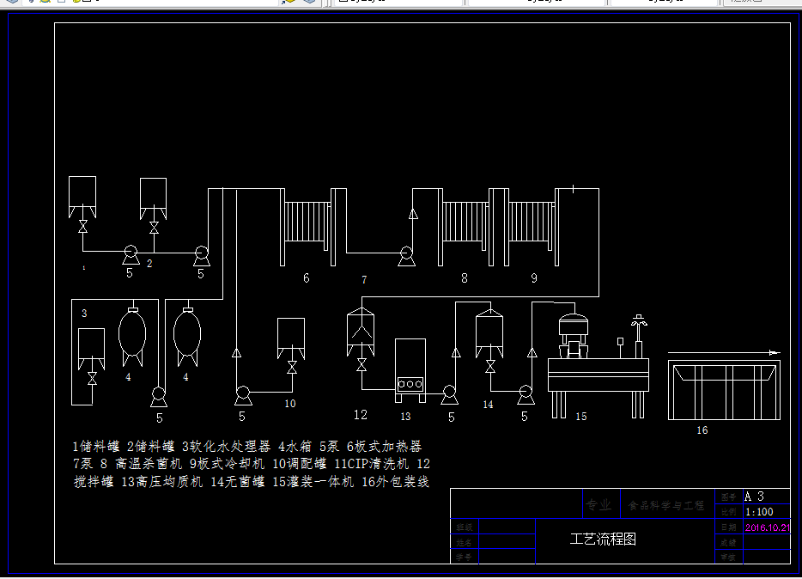Select the number label 10 by blending tank
This screenshot has height=579, width=802.
click(x=290, y=404)
